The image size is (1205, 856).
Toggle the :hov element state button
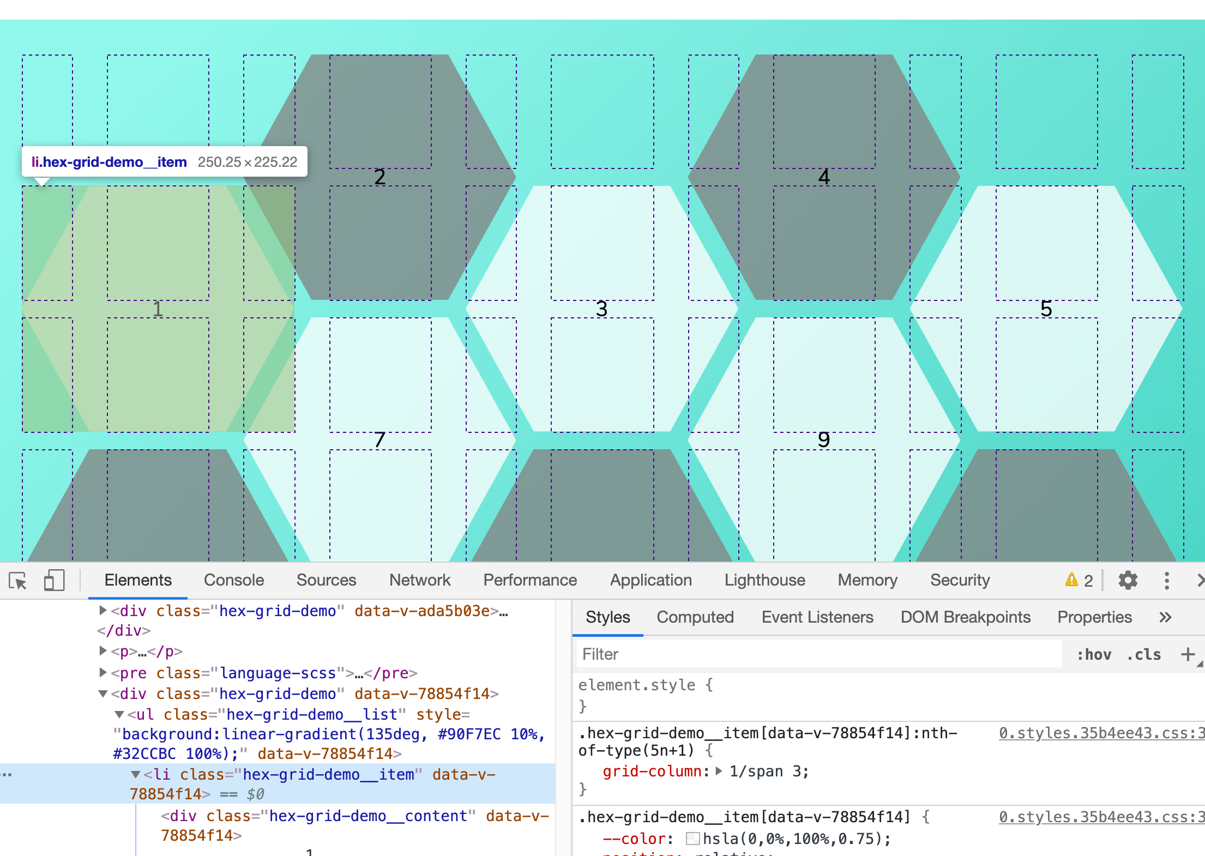pyautogui.click(x=1094, y=654)
